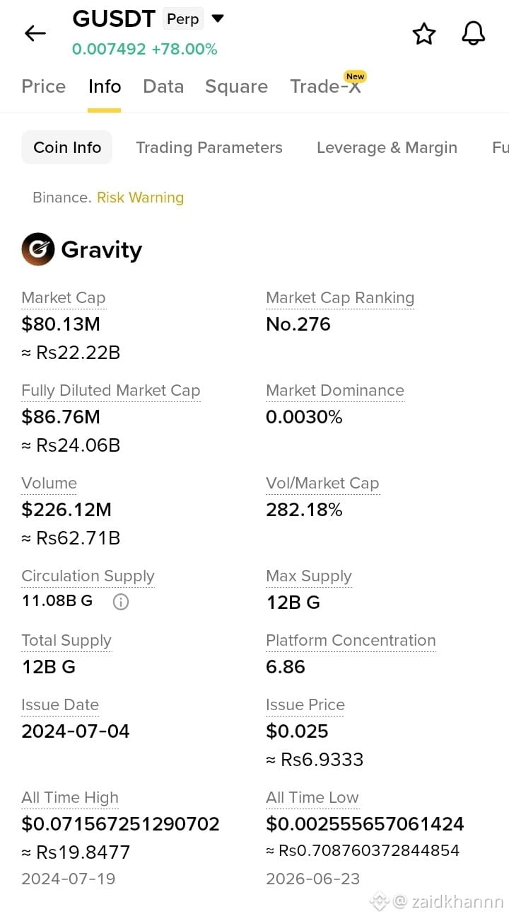Screen dimensions: 509x919
Task: Tap the Perp badge next to GUSDT
Action: (x=183, y=19)
